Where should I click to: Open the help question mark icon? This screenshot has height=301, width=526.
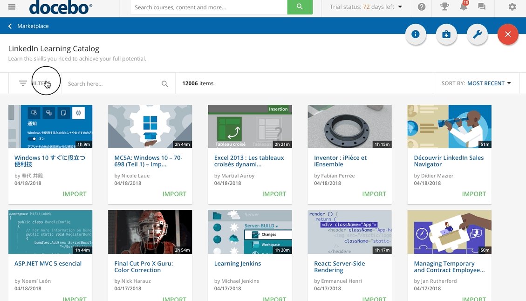pos(422,7)
